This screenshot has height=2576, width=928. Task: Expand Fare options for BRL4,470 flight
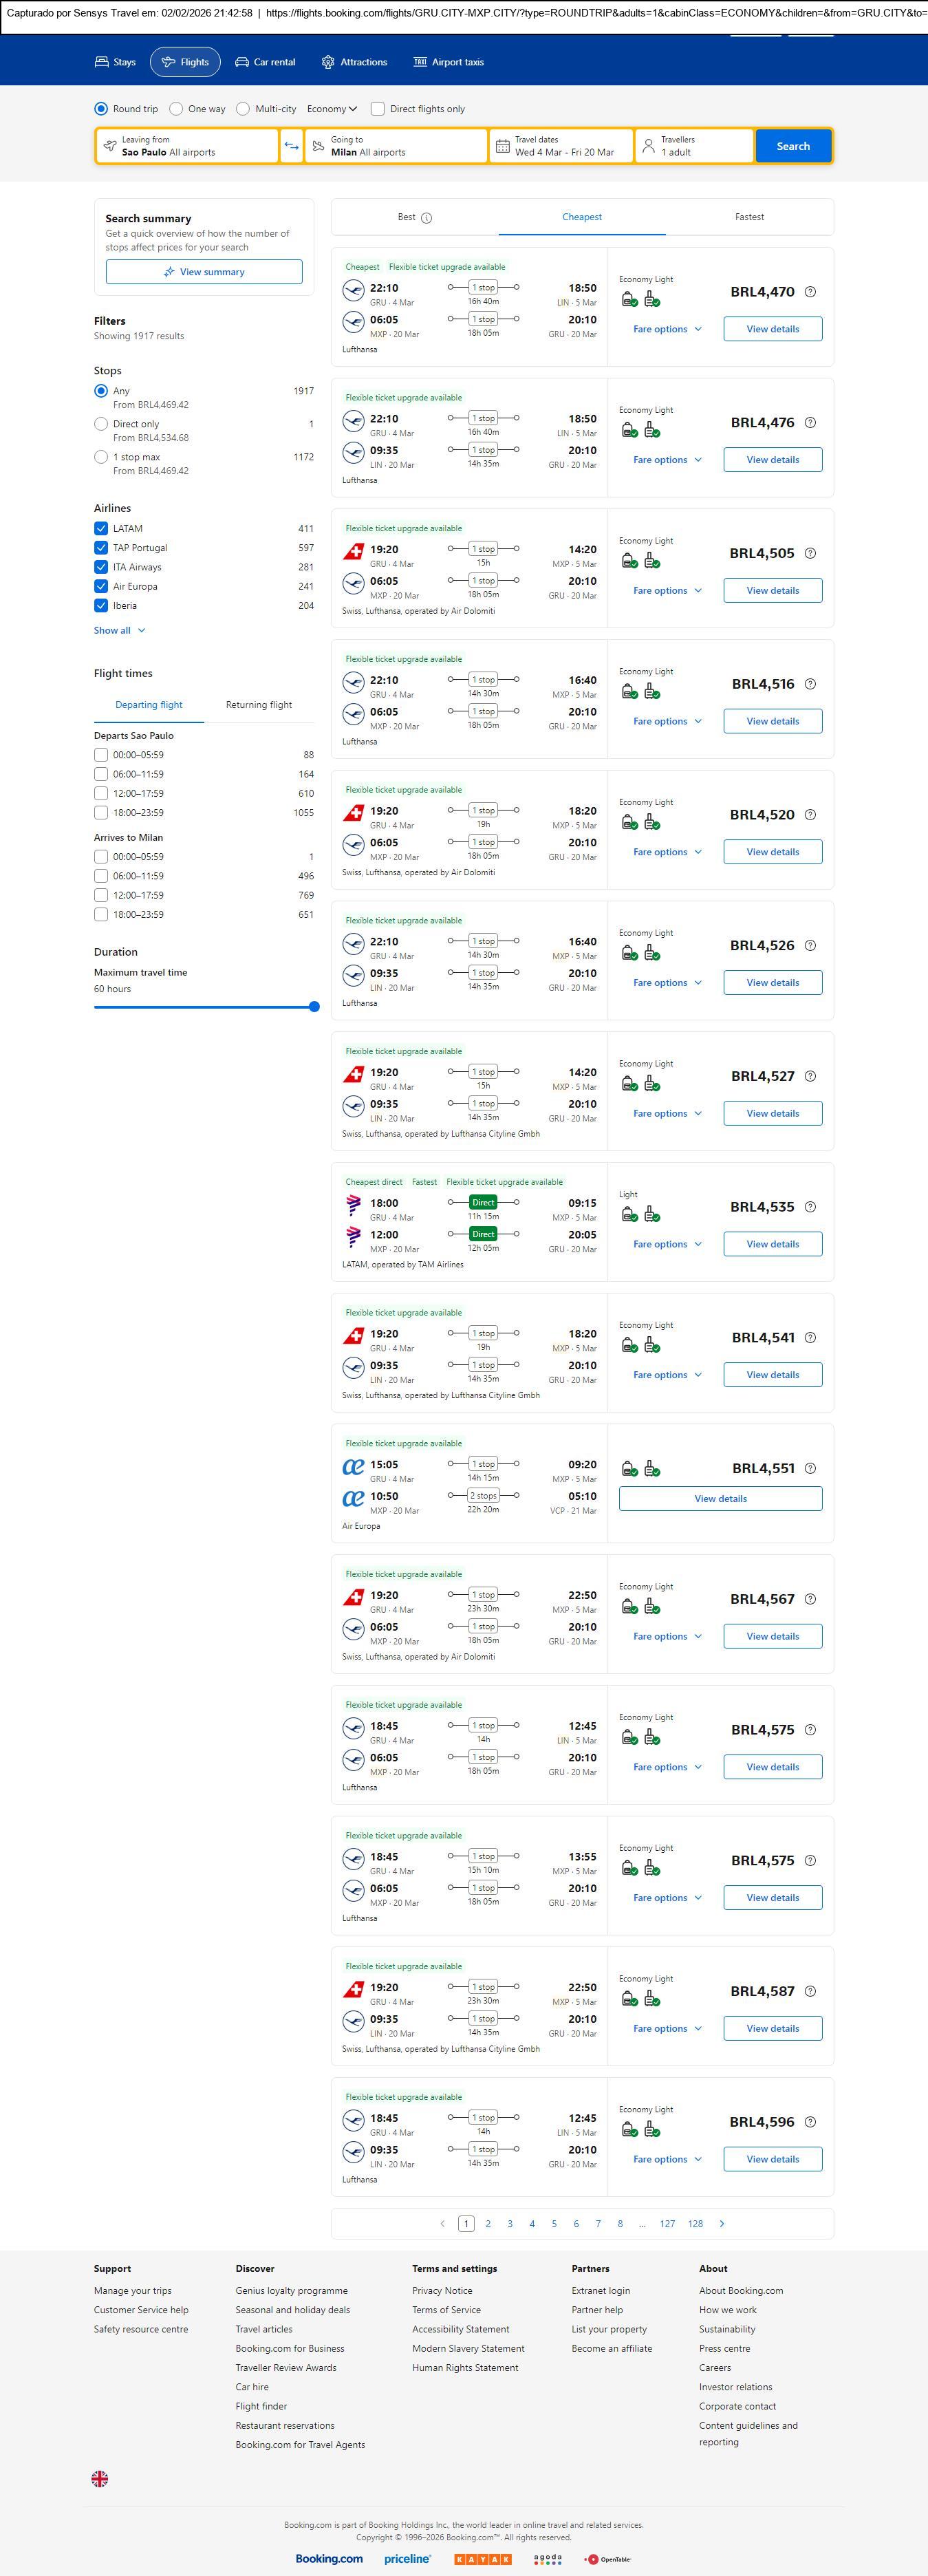[667, 329]
